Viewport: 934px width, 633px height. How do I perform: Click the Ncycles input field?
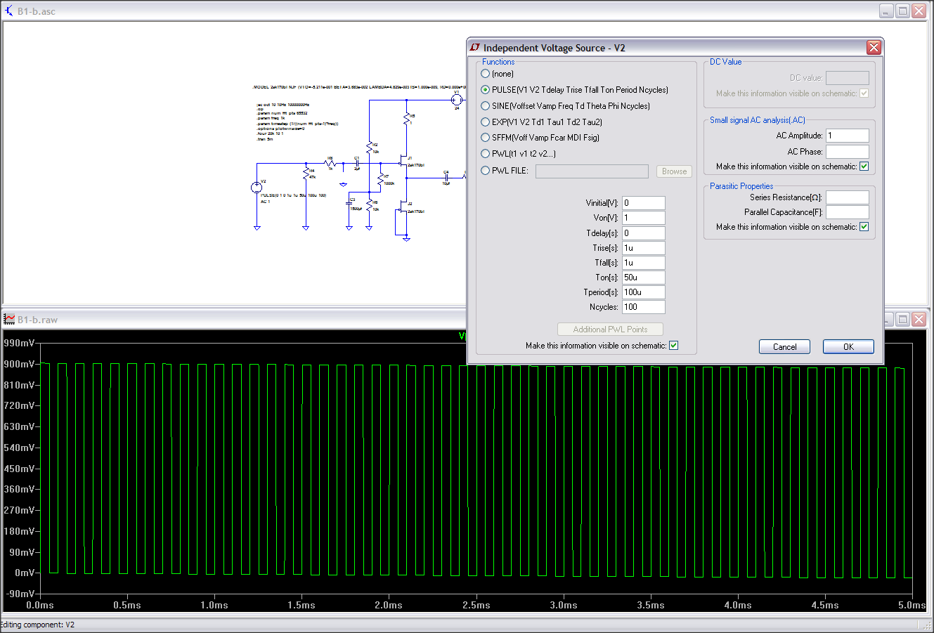click(x=643, y=307)
